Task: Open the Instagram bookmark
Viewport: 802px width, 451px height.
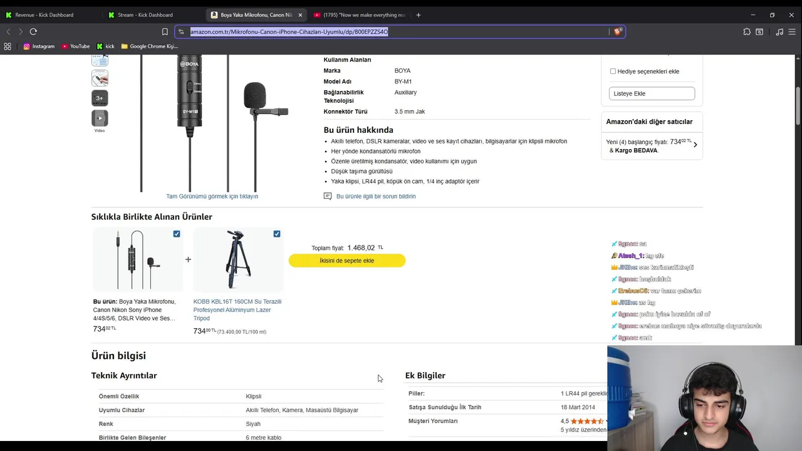Action: tap(39, 46)
